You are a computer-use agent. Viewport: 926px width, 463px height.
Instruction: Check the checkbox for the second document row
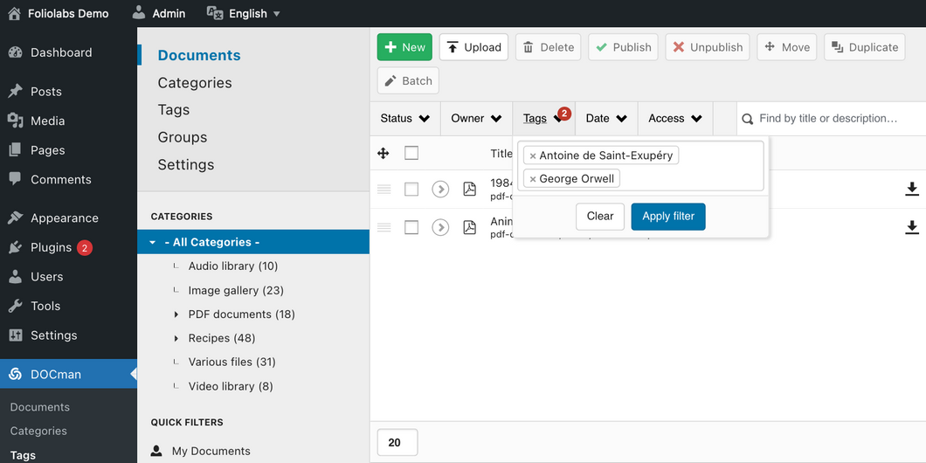coord(411,227)
